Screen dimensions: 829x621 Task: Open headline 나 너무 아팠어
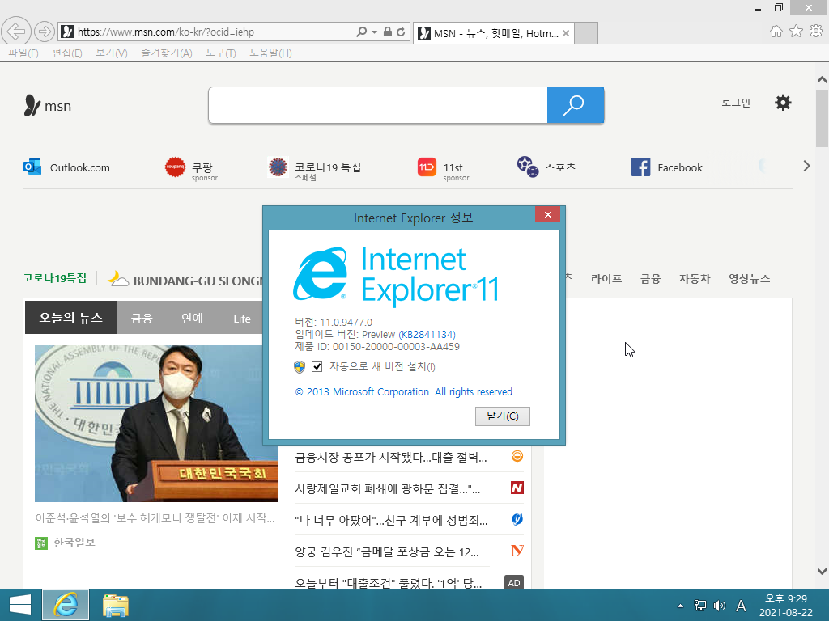pos(391,521)
